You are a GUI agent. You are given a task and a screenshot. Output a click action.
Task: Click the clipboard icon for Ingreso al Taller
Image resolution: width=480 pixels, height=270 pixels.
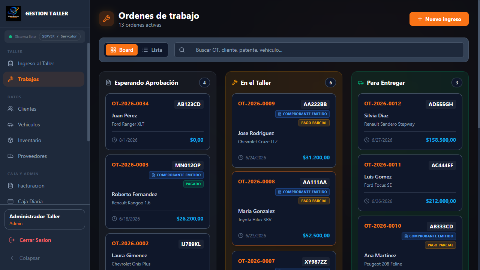click(x=10, y=63)
